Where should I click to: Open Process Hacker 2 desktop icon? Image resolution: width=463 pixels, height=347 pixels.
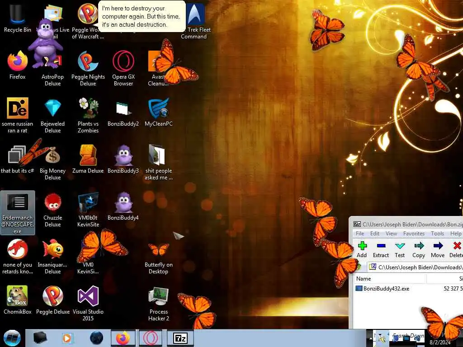159,304
